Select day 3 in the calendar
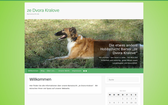Screen dimensions: 168x105 coord(131,99)
